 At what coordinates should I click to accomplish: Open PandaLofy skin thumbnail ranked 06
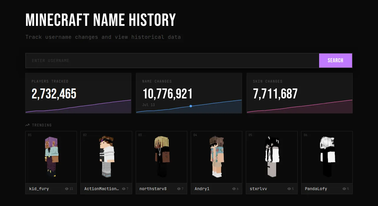coord(327,157)
